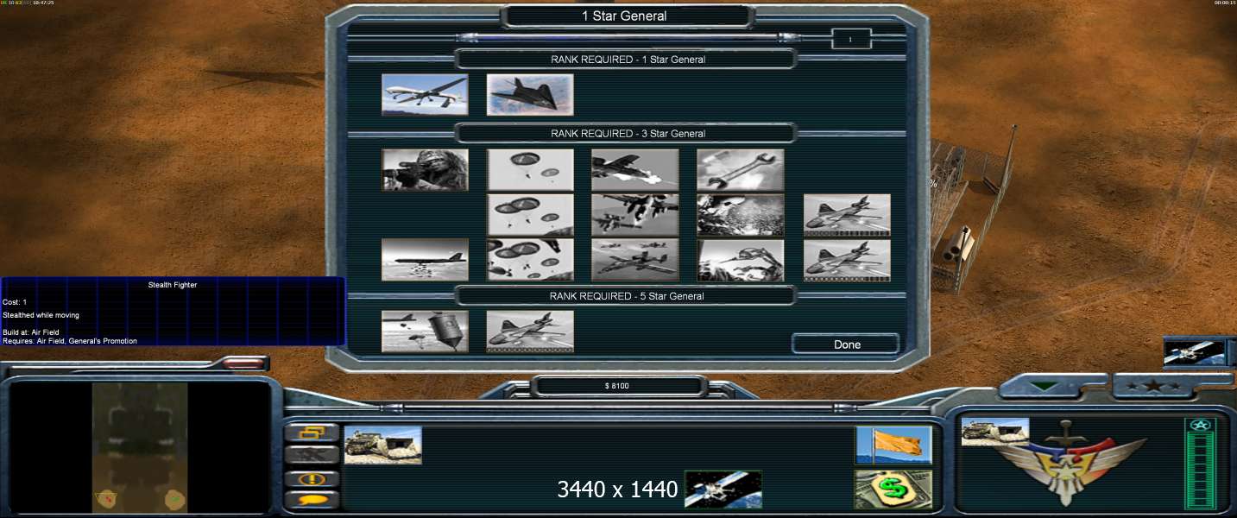Click the grey button under the windows button

point(312,455)
